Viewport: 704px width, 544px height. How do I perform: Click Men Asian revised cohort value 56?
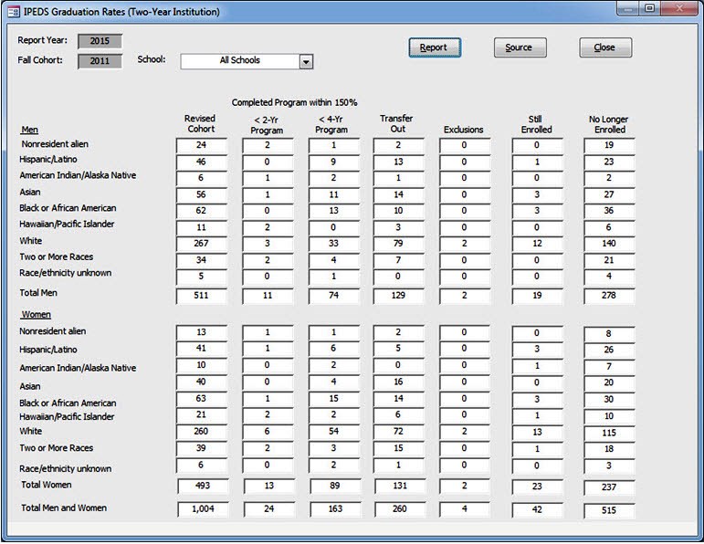(x=201, y=194)
